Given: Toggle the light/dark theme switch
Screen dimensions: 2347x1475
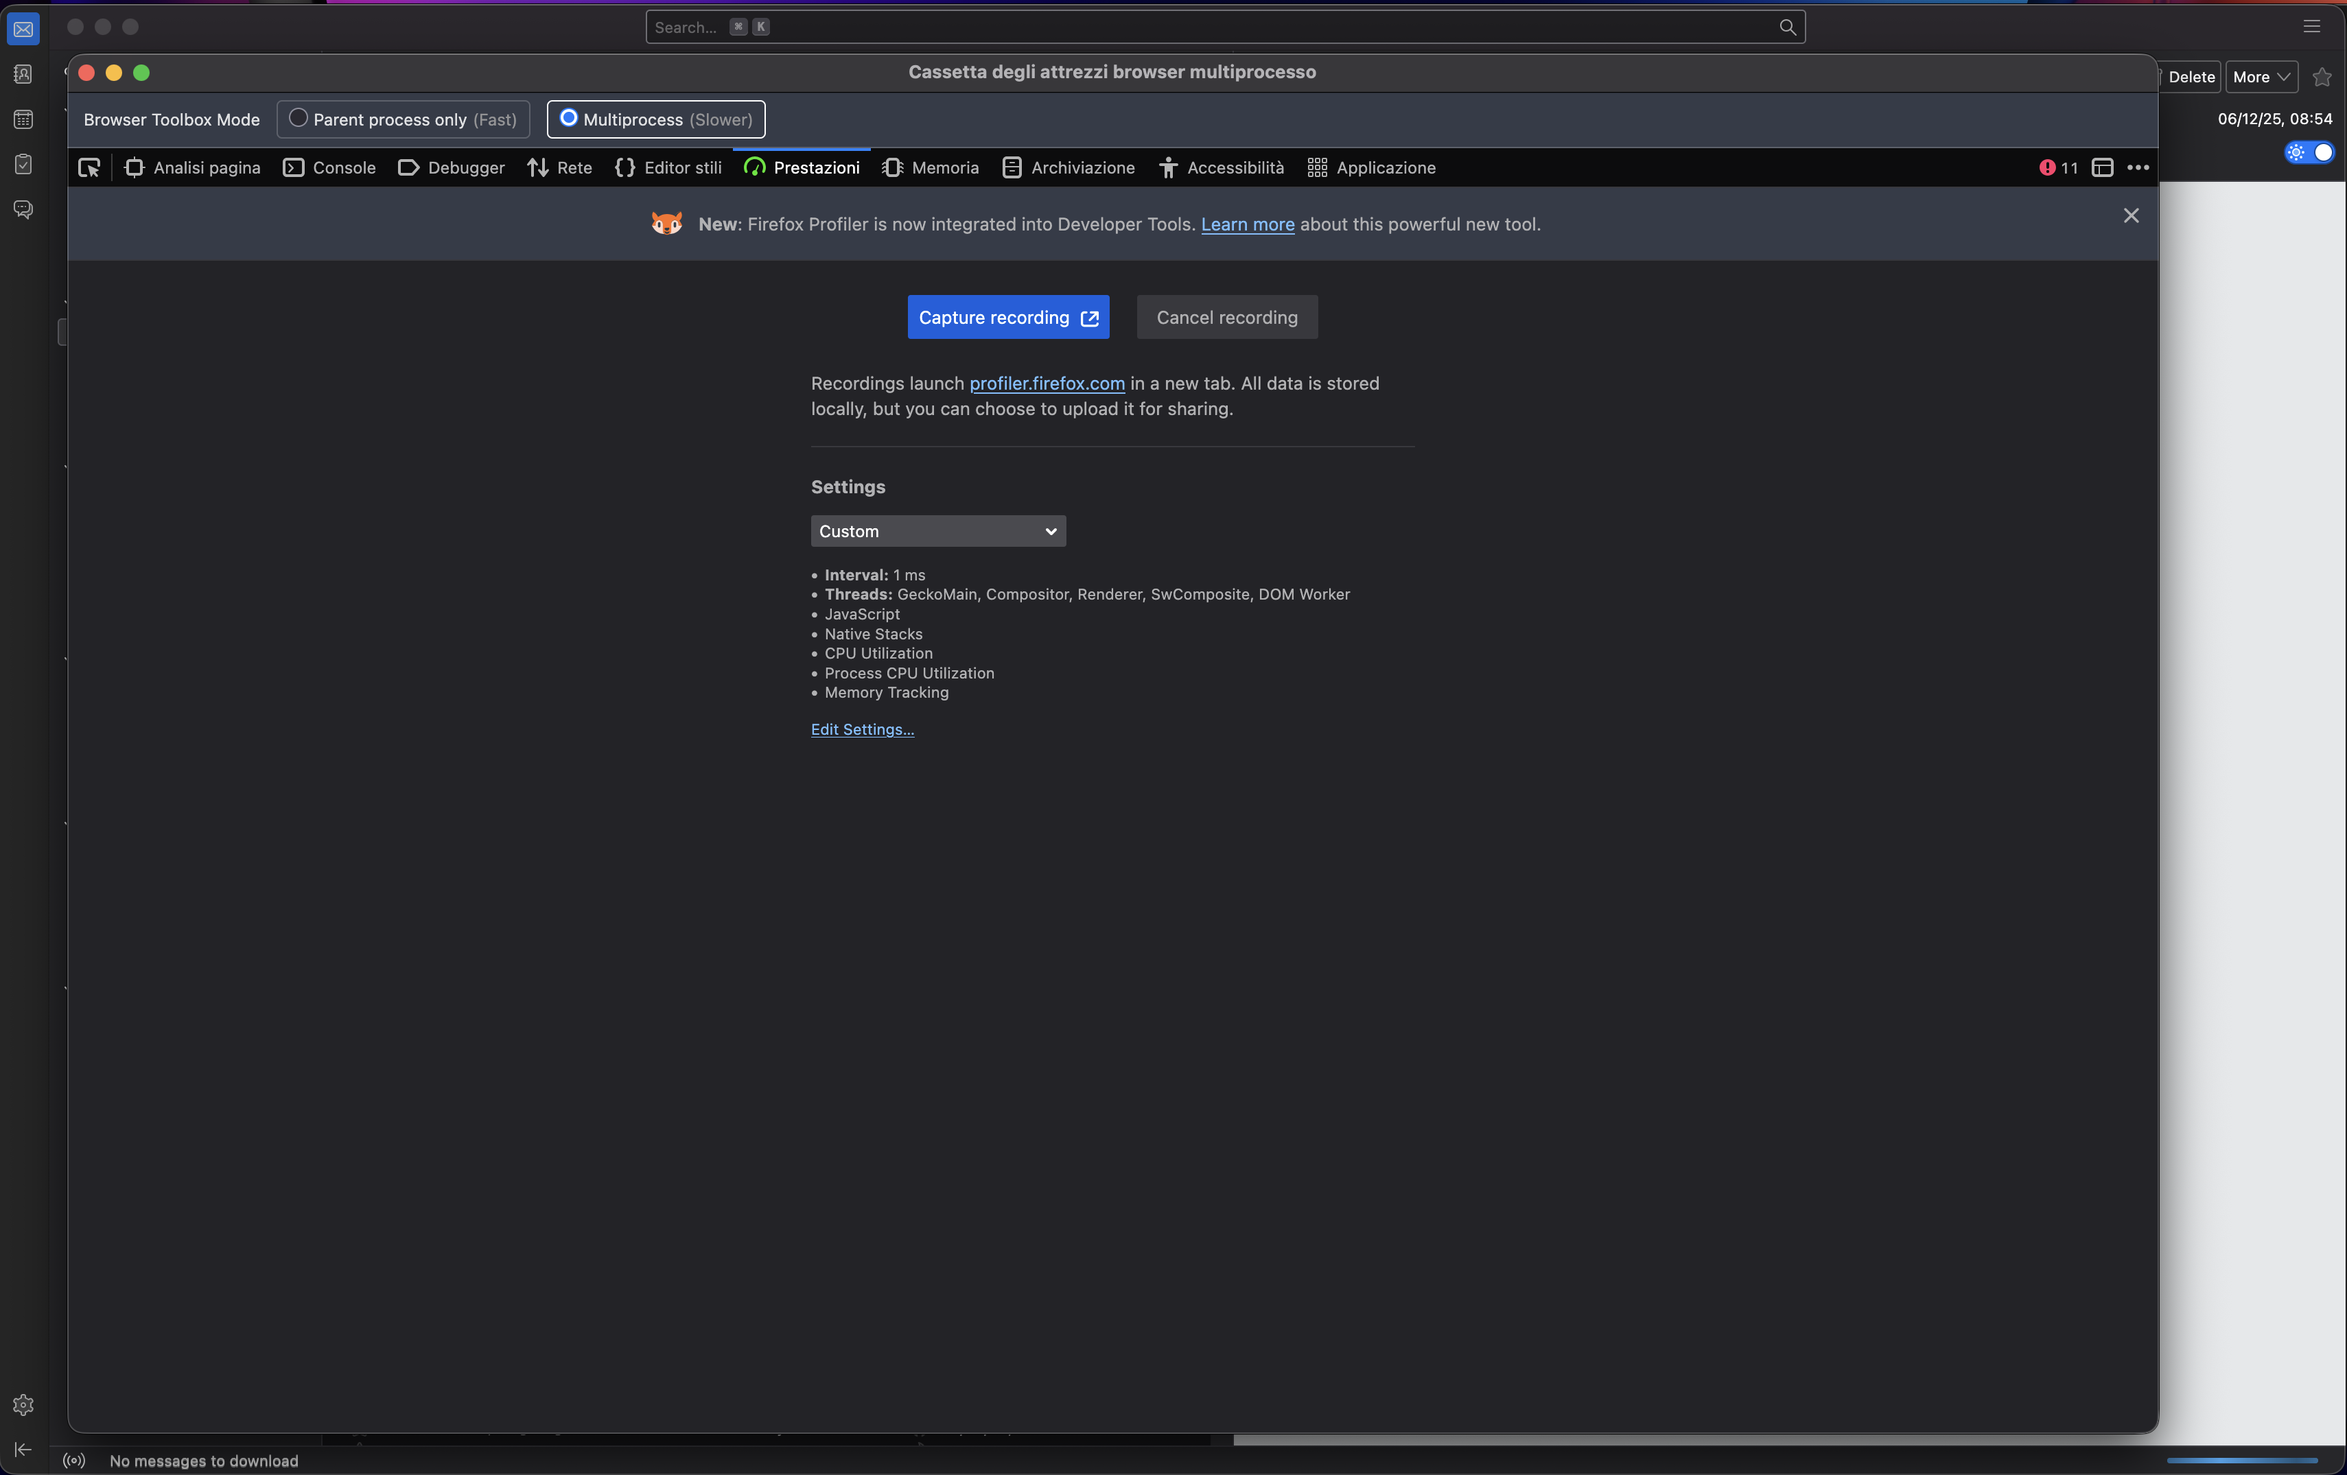Looking at the screenshot, I should coord(2309,152).
